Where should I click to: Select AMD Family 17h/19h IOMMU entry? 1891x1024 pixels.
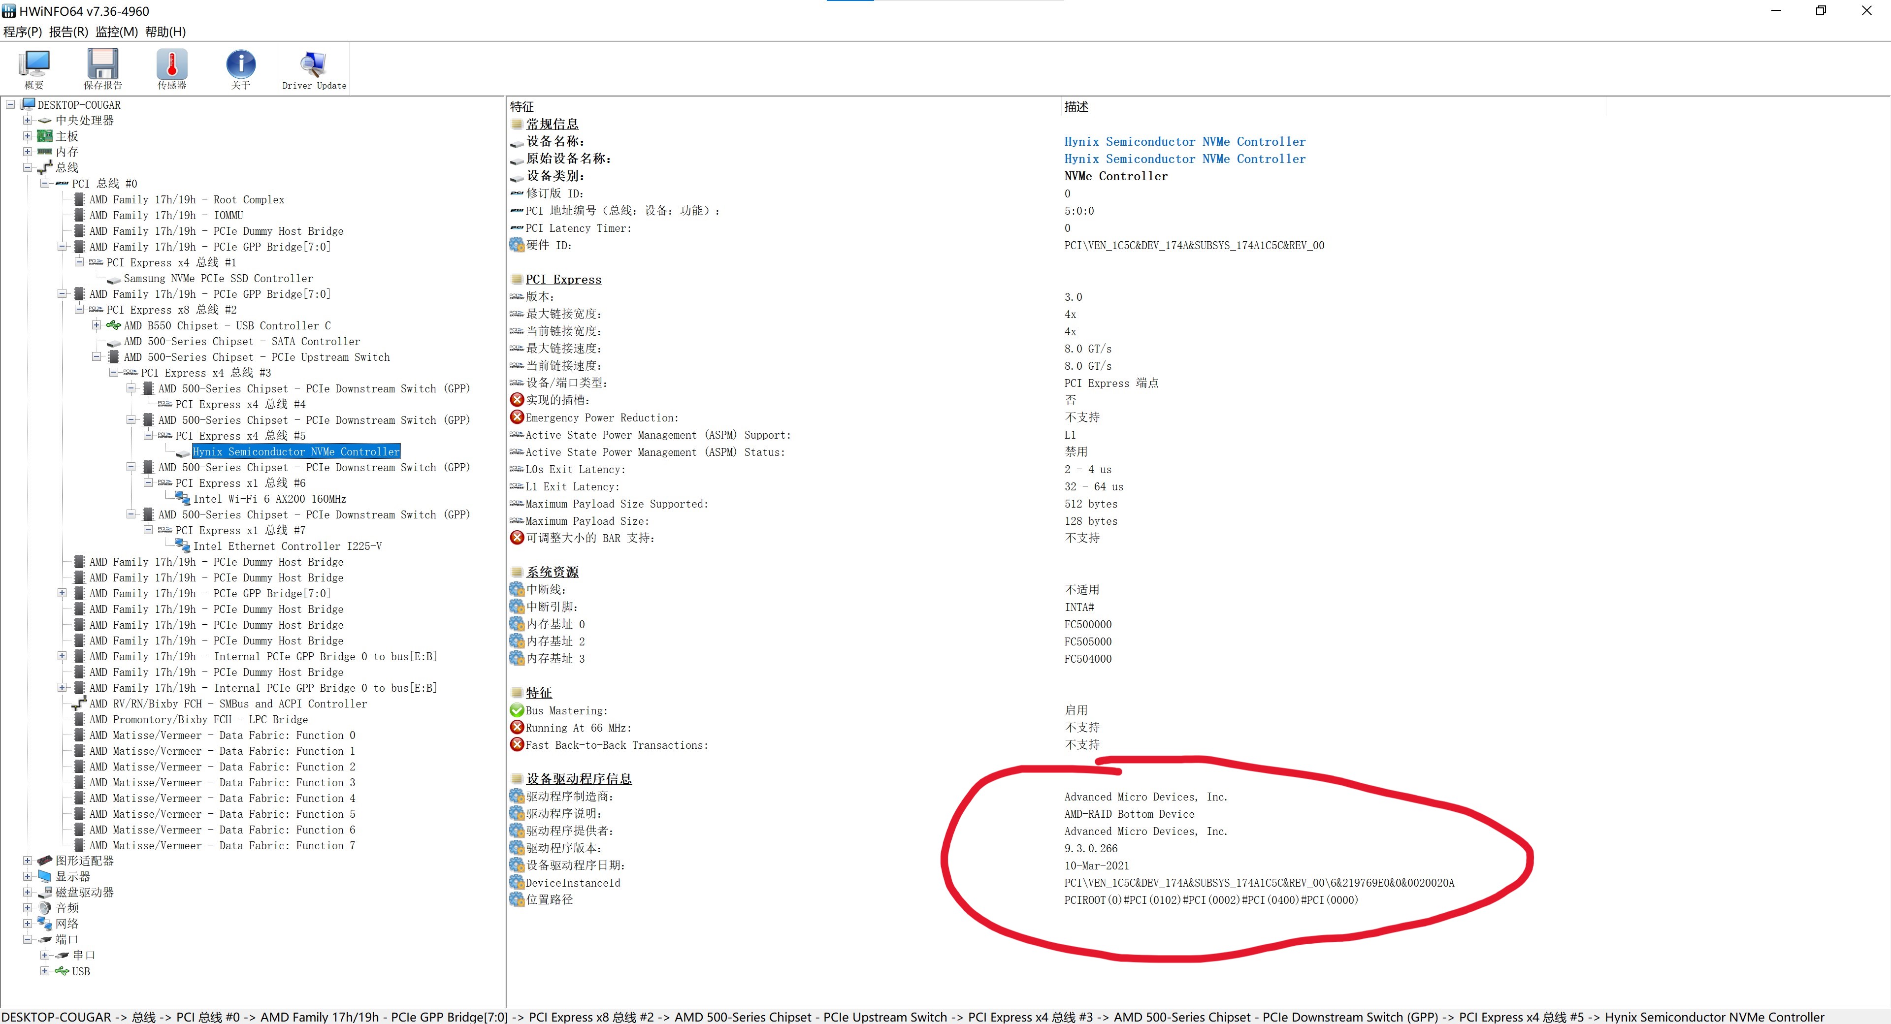[x=166, y=215]
